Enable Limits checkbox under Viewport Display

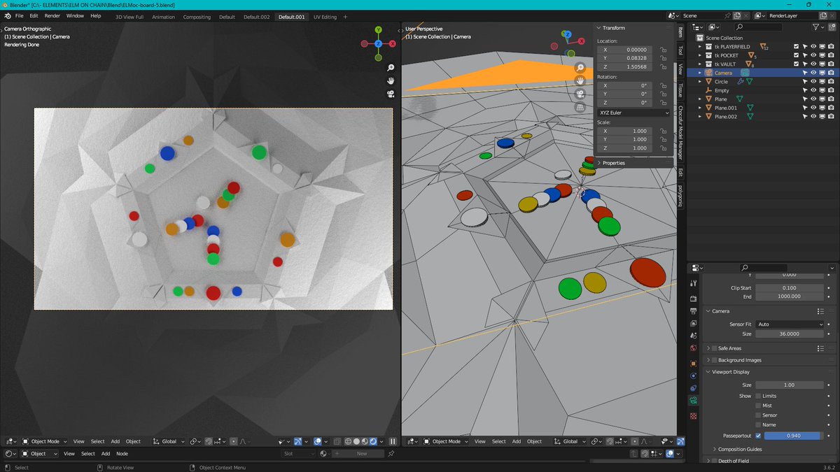pyautogui.click(x=758, y=396)
